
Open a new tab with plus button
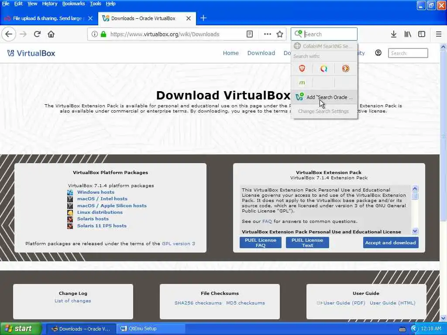(203, 18)
